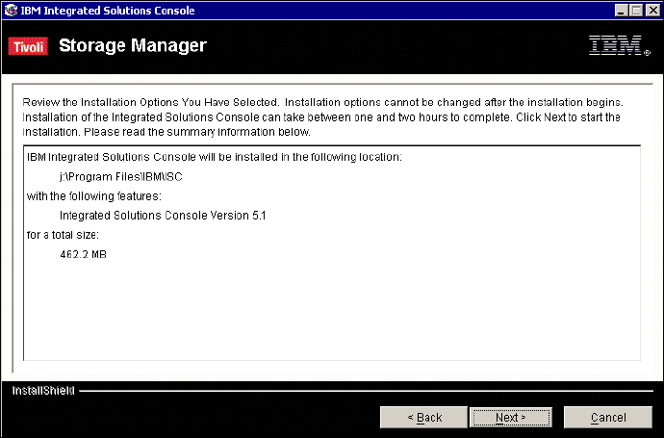Click 'with the following features:' line
The width and height of the screenshot is (664, 438).
94,196
